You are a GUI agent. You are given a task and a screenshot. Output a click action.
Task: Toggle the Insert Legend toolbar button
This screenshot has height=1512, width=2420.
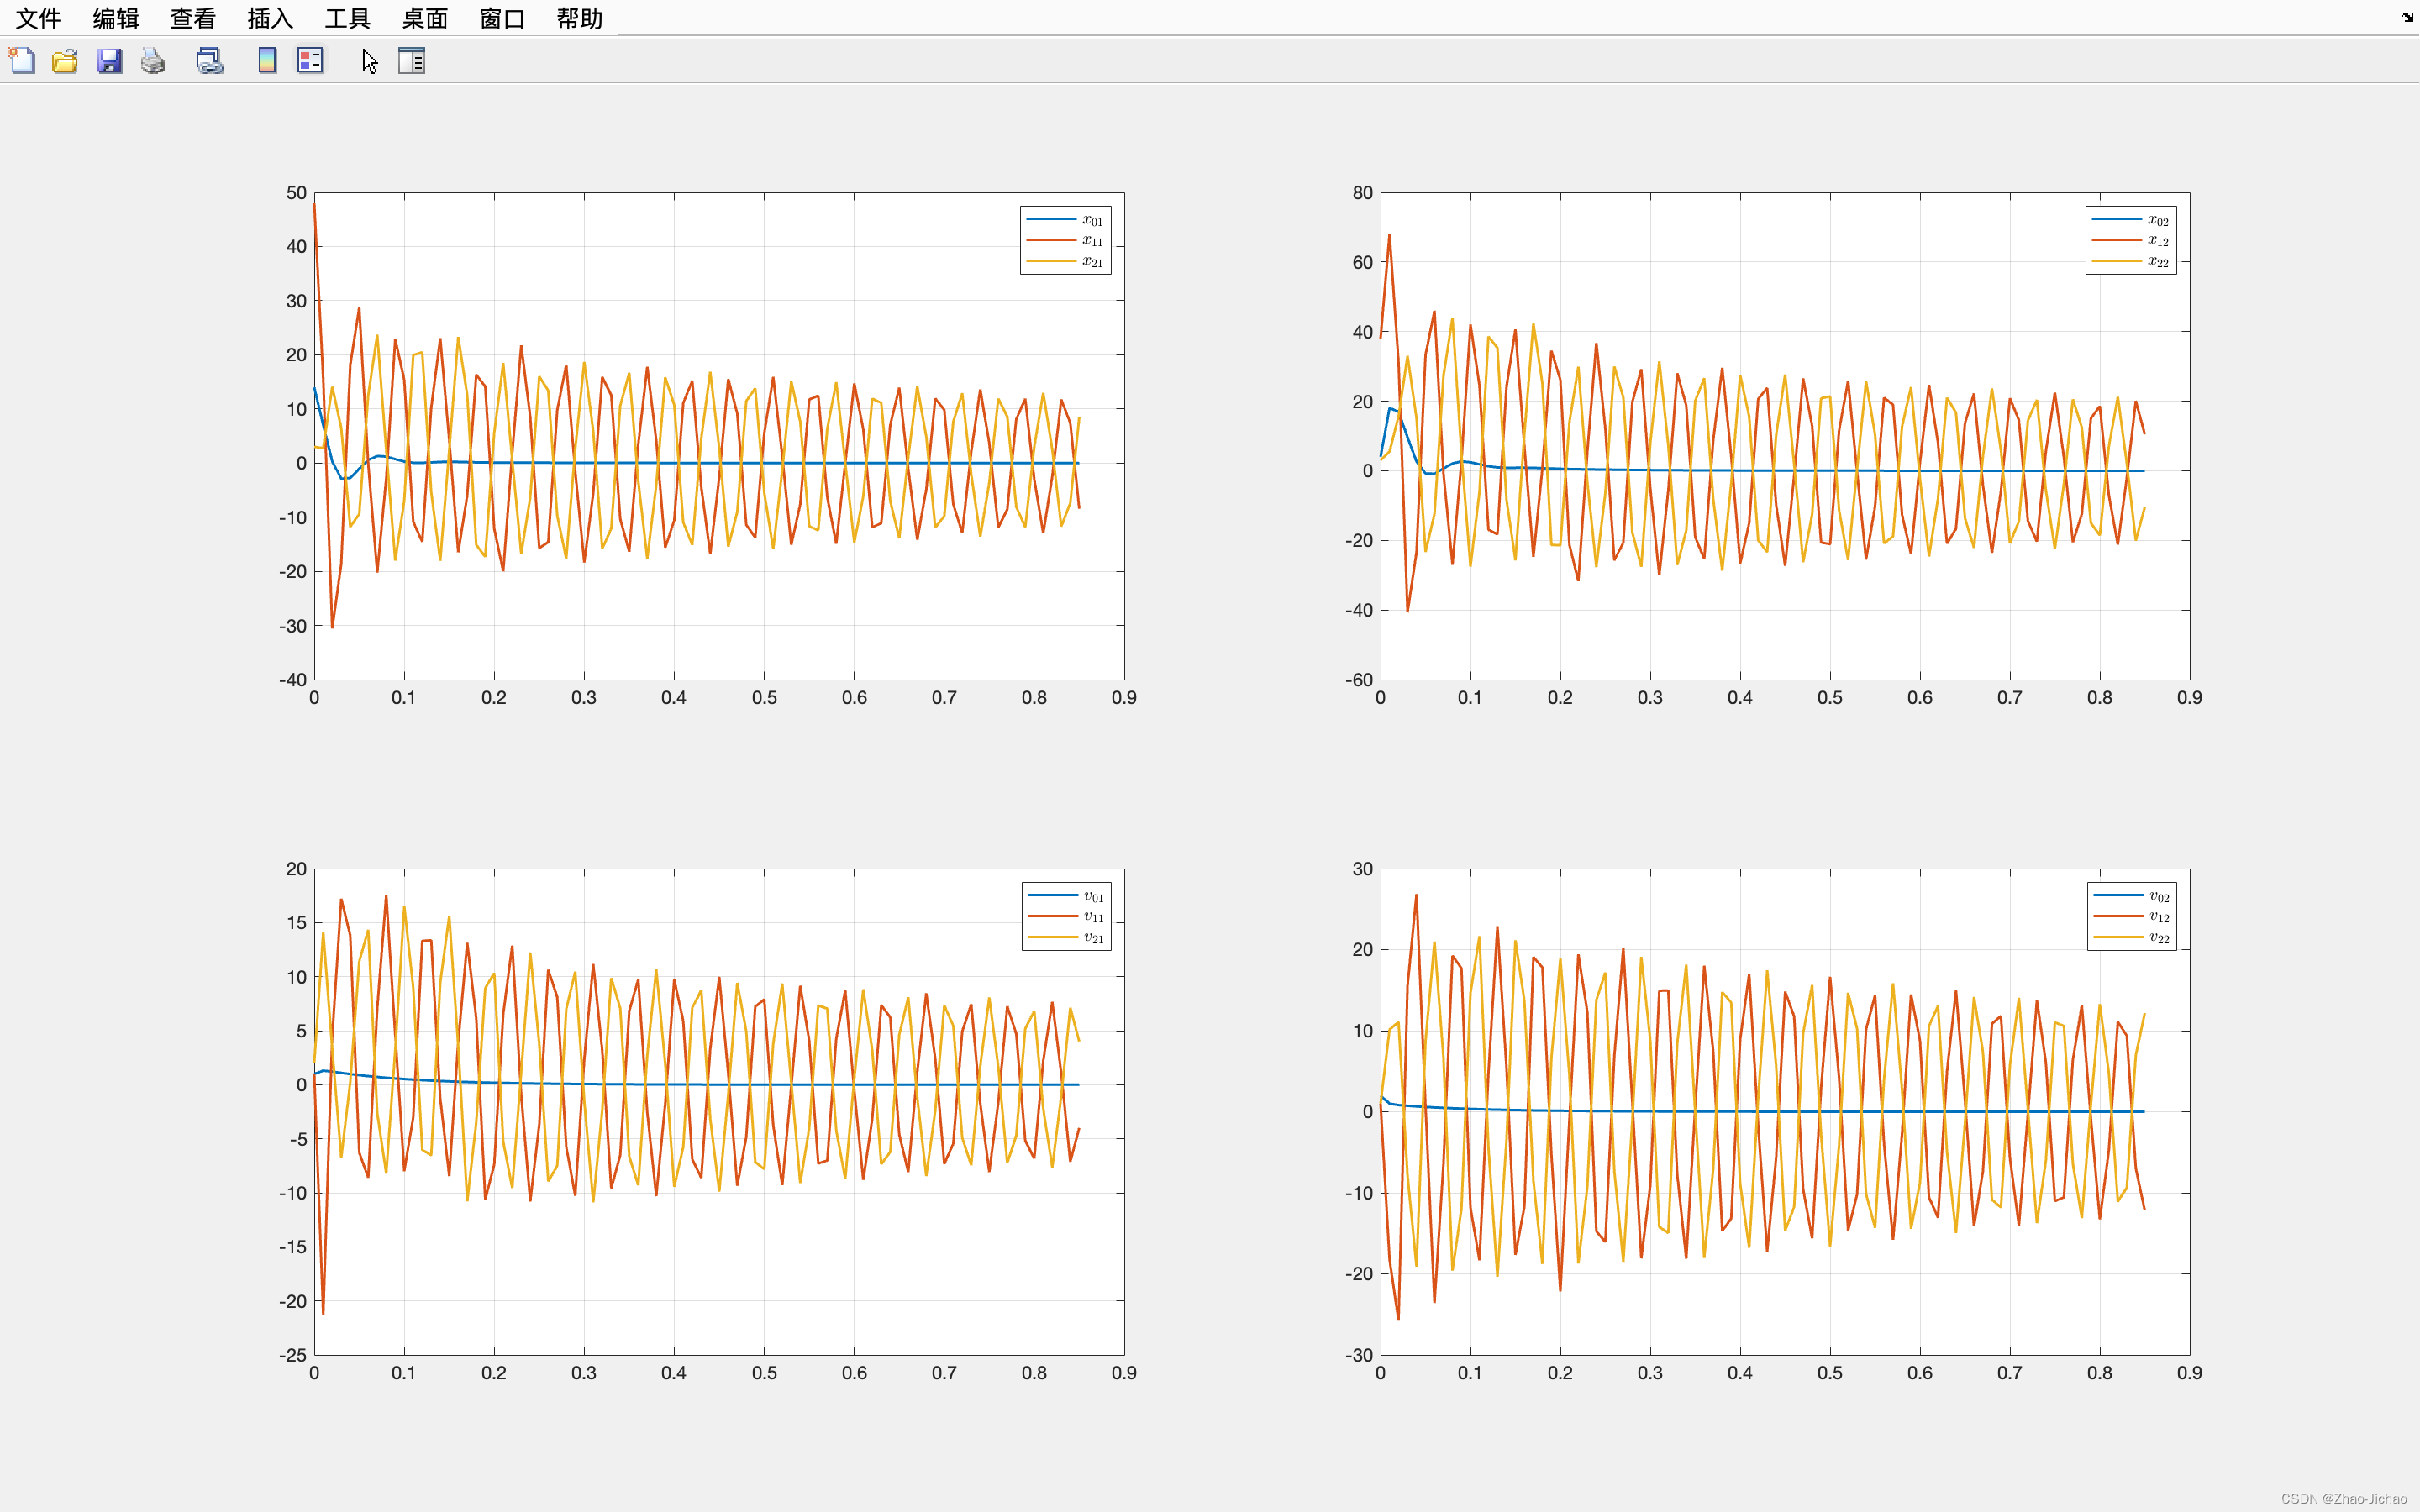point(310,61)
